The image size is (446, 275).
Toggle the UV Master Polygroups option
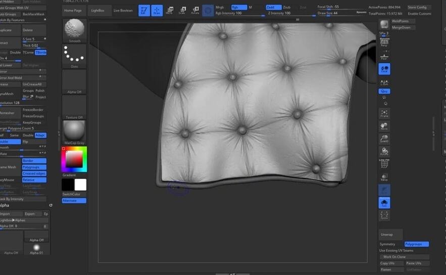pos(416,244)
